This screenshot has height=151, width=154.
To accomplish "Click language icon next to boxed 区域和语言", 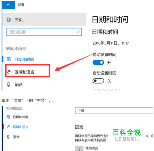I will [9, 72].
